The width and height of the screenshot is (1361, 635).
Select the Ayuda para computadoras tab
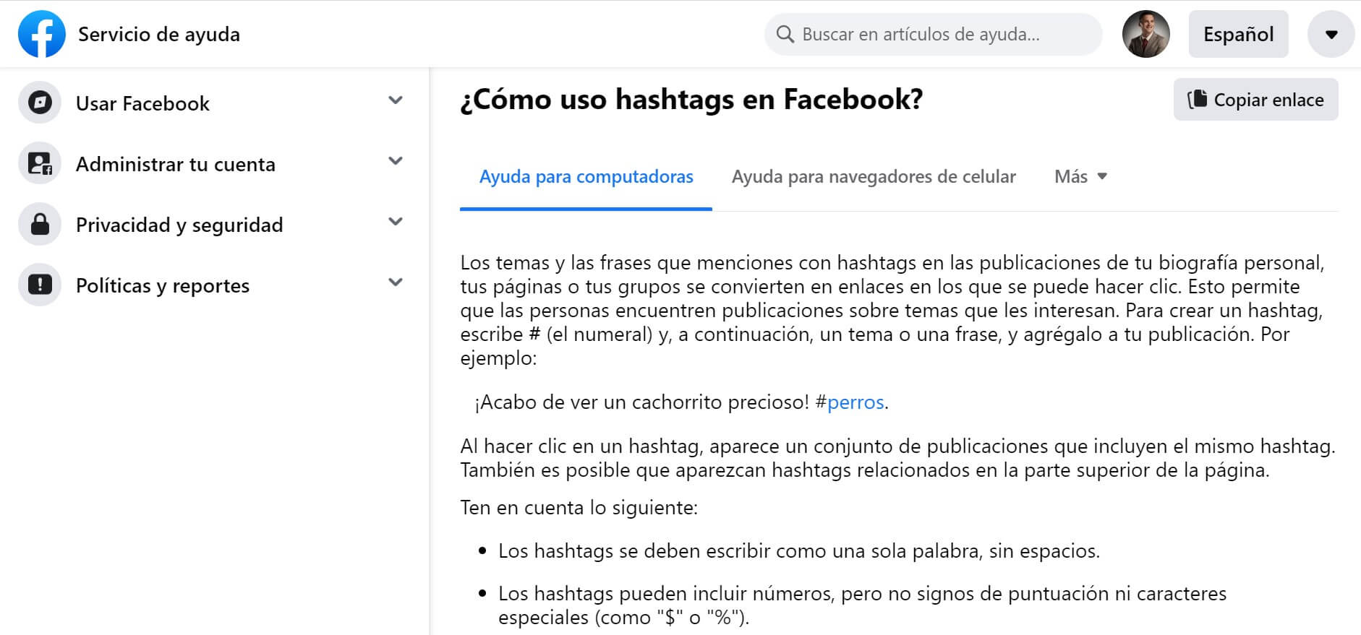(x=586, y=177)
